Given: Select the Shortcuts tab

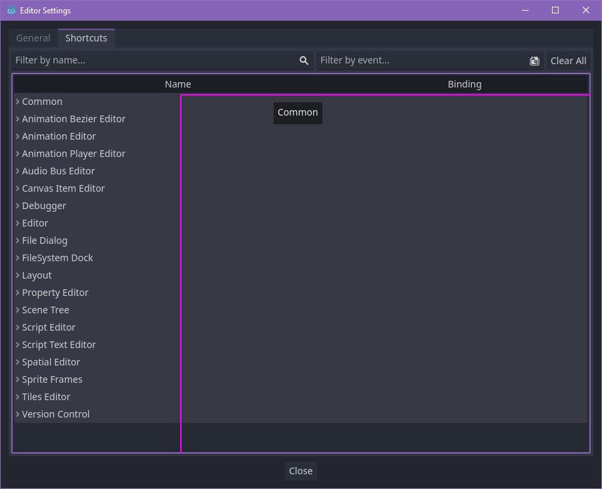Looking at the screenshot, I should (x=86, y=38).
